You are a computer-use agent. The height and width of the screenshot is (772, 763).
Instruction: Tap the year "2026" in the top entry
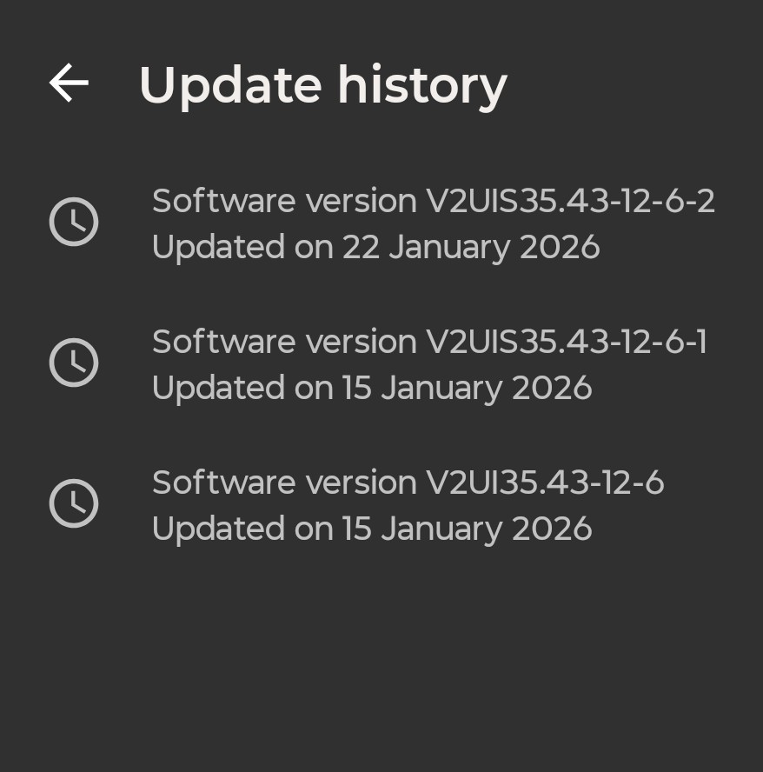(x=560, y=248)
